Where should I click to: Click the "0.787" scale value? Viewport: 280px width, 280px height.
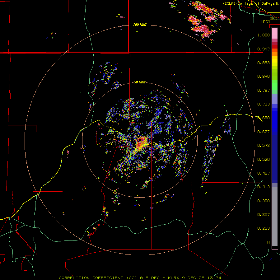[264, 90]
